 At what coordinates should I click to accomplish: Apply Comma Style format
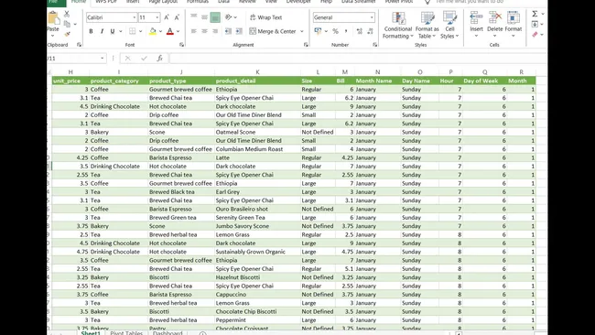pos(346,31)
